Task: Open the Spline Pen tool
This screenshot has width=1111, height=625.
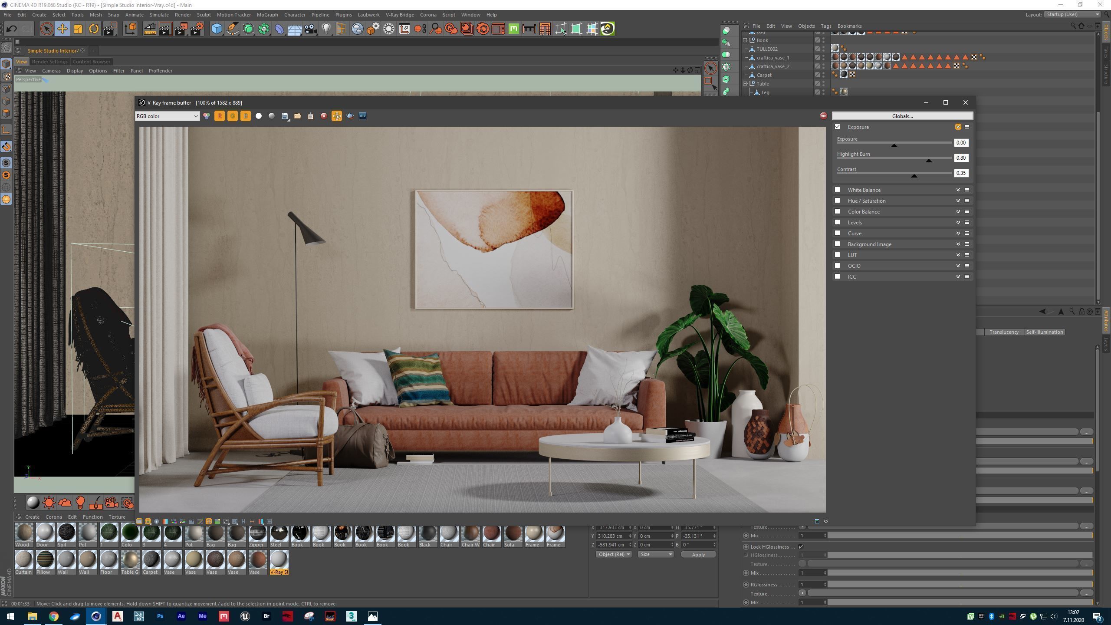Action: [233, 29]
